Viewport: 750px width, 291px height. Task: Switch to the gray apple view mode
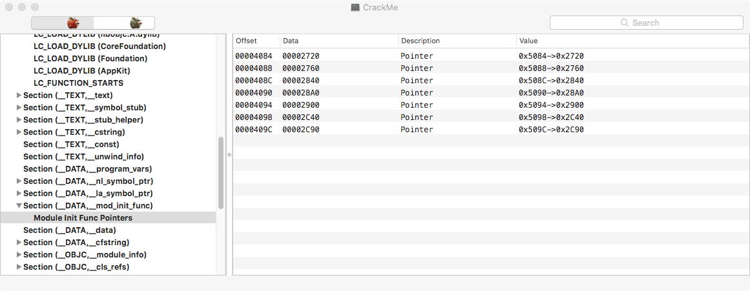pos(135,23)
